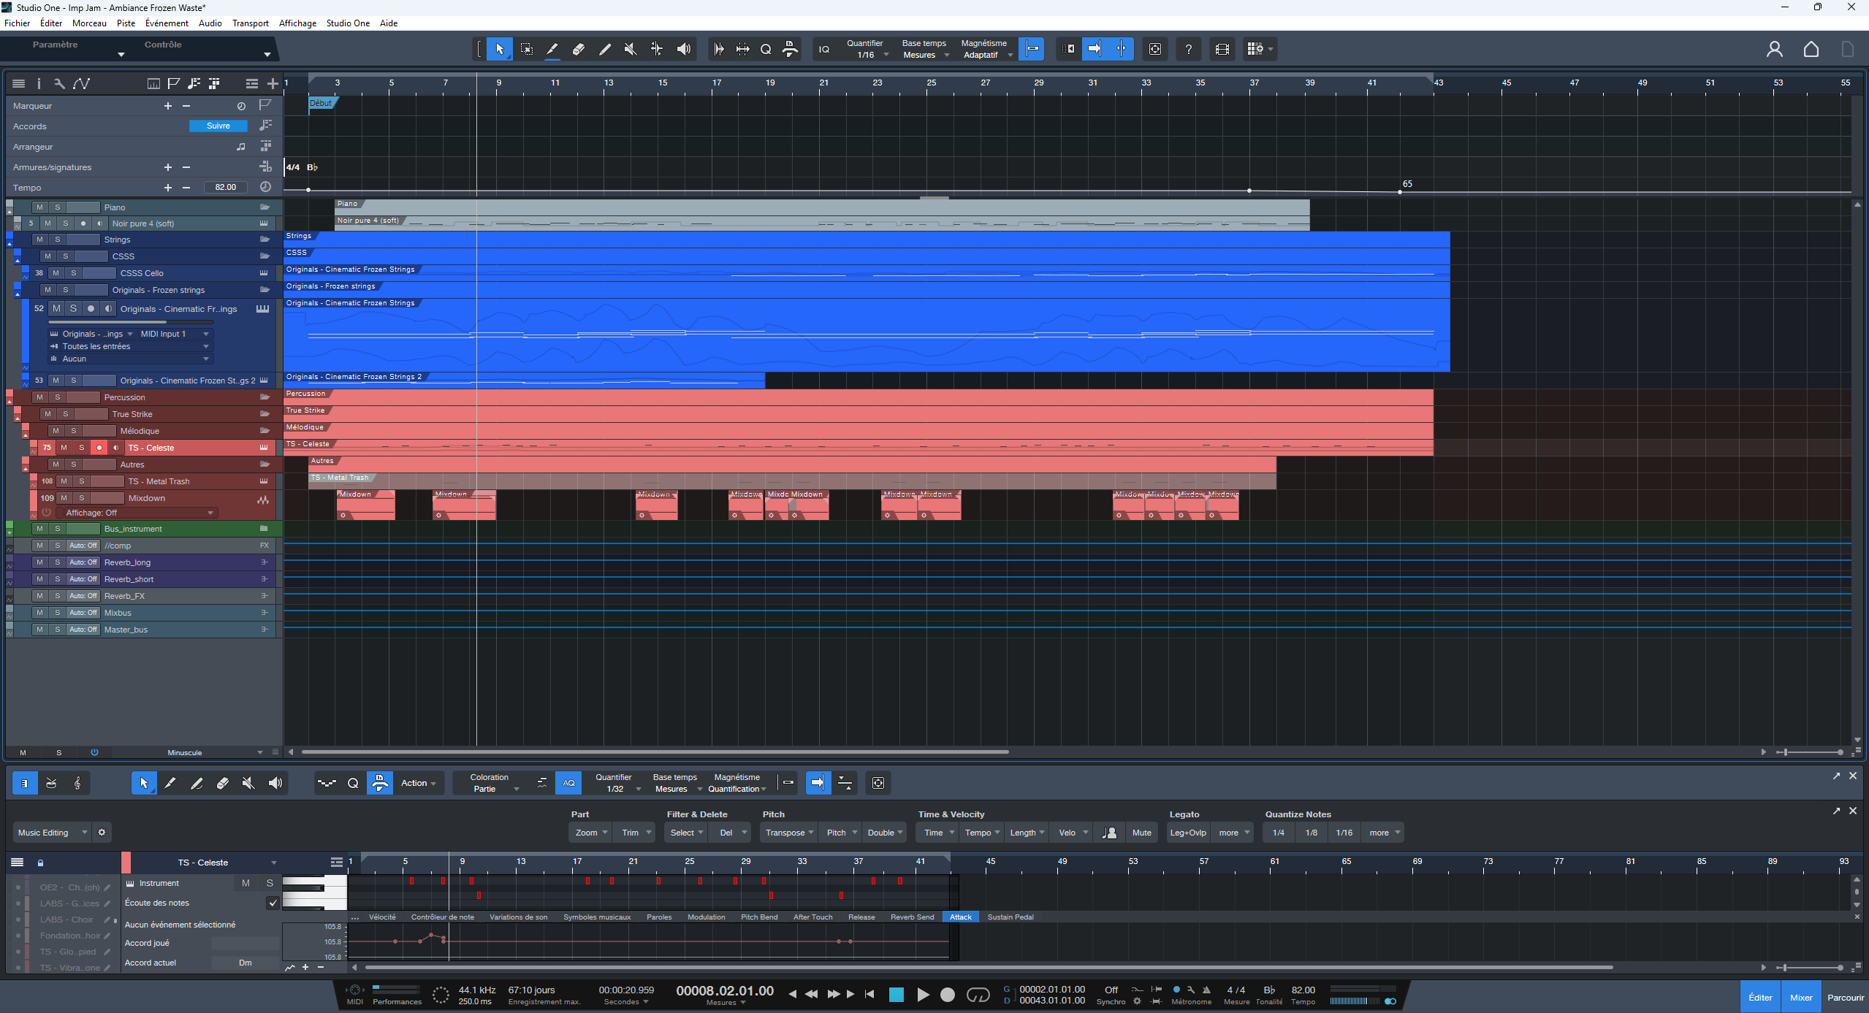Select the Listen speaker tool in top toolbar
1869x1013 pixels.
pos(683,49)
